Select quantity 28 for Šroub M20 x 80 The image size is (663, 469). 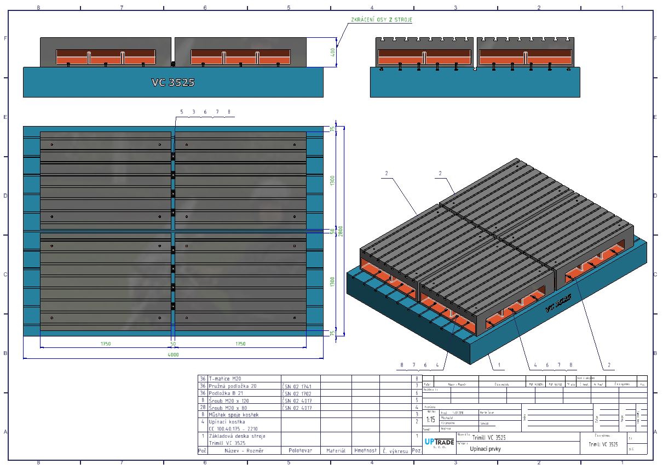click(x=203, y=407)
